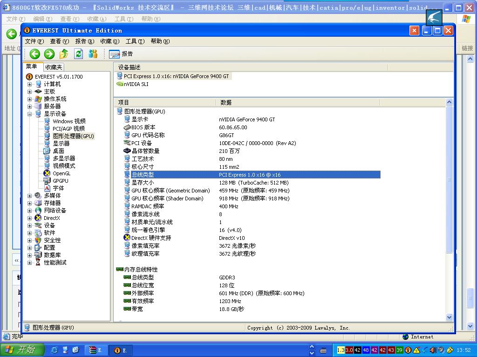Expand the 计算机 tree node
The width and height of the screenshot is (477, 357).
(29, 85)
